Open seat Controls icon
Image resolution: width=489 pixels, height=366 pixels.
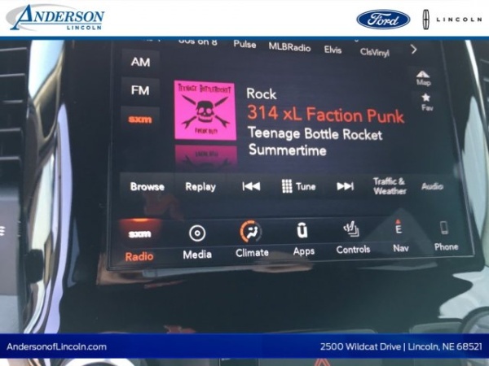[x=352, y=230]
